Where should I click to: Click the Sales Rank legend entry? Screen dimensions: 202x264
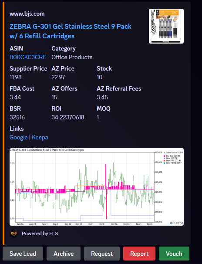pyautogui.click(x=173, y=152)
